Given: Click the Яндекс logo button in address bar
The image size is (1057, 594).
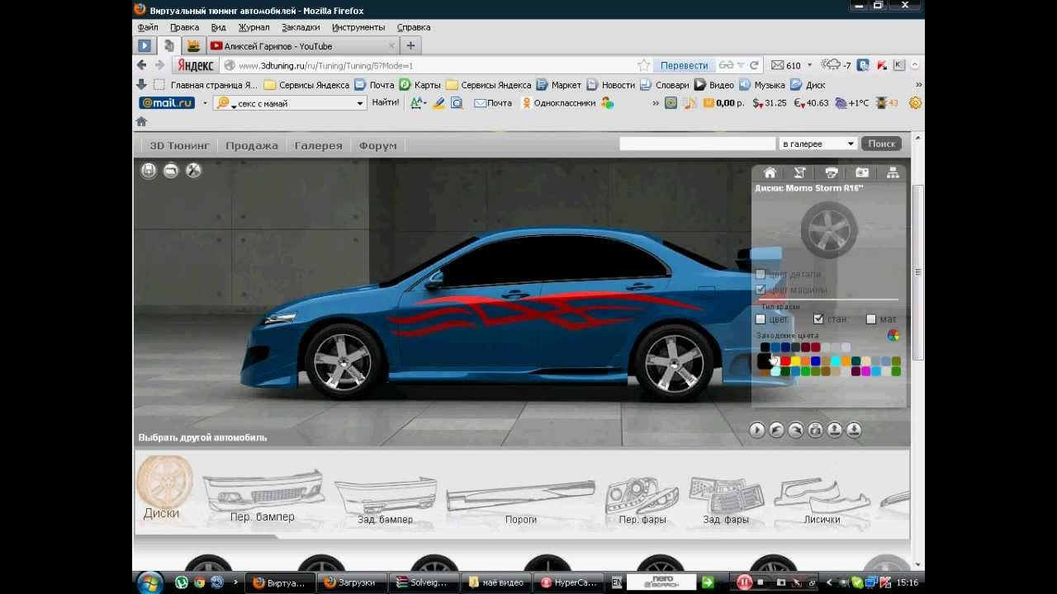Looking at the screenshot, I should (196, 65).
